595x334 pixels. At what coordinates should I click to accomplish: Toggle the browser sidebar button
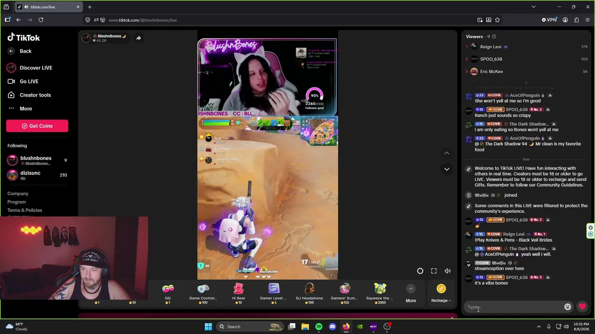point(7,20)
